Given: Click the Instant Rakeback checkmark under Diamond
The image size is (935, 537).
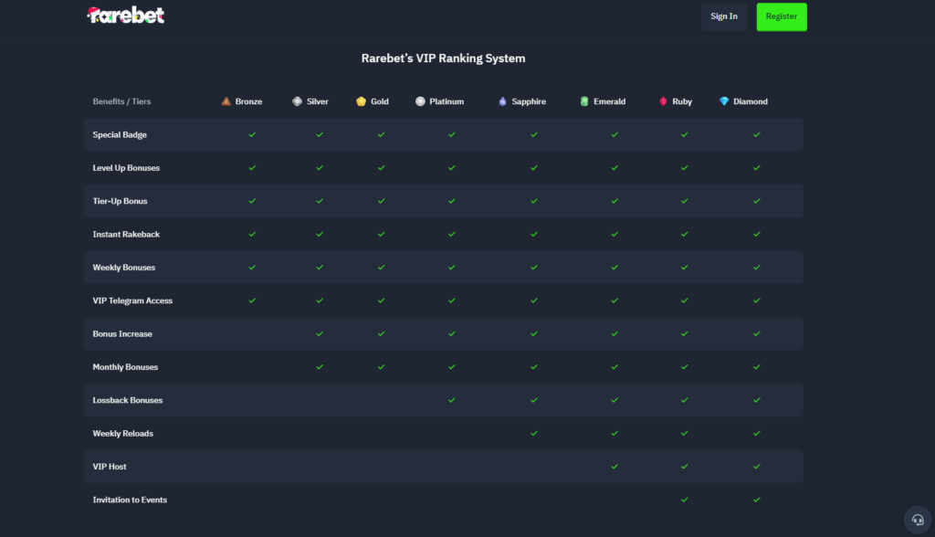Looking at the screenshot, I should pos(757,235).
